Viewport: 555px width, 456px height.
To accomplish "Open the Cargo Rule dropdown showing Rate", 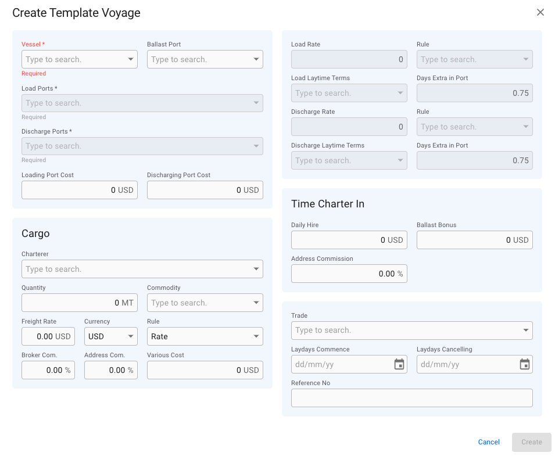I will point(205,336).
